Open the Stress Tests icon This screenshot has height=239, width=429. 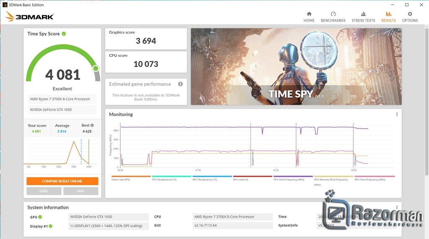coord(363,14)
